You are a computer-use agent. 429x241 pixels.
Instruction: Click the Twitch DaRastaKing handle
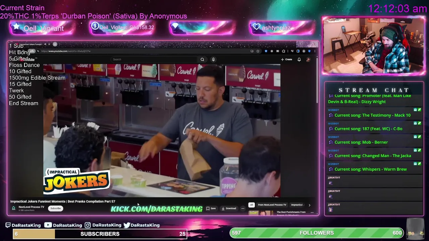[23, 225]
